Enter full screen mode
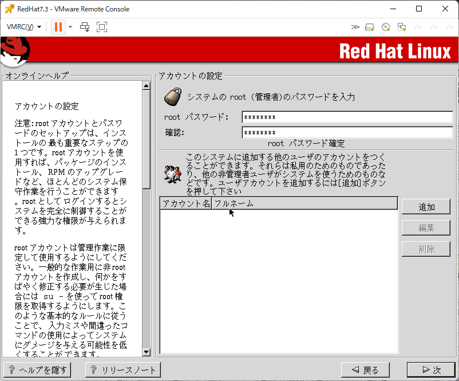 click(x=102, y=27)
